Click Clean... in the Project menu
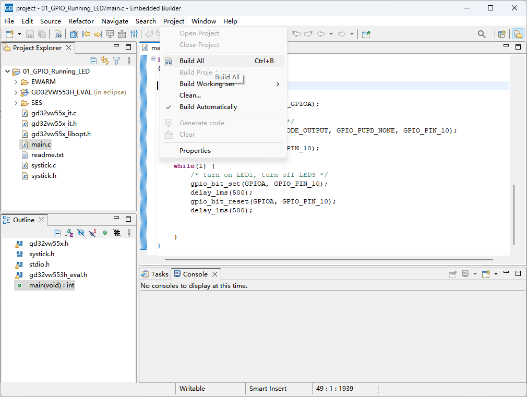This screenshot has width=527, height=397. tap(190, 95)
